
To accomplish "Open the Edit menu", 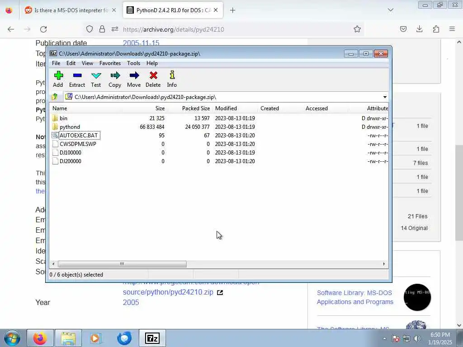I will coord(71,63).
